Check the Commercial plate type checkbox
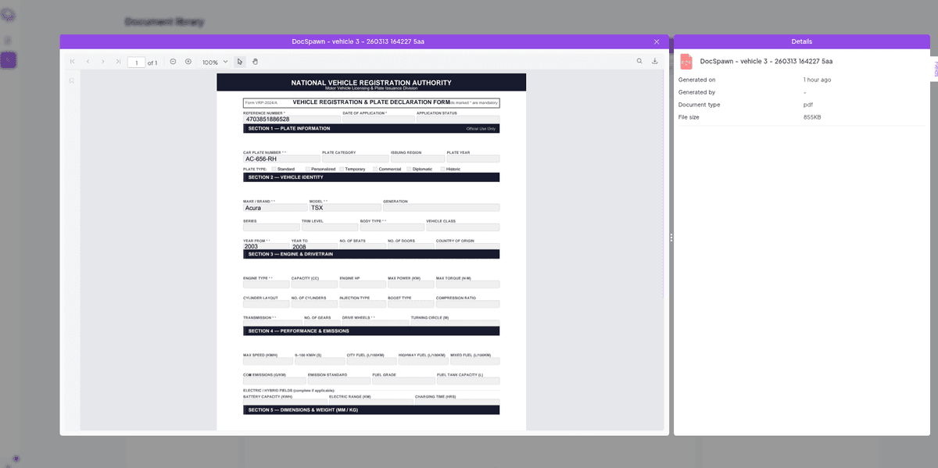The height and width of the screenshot is (468, 938). coord(374,169)
